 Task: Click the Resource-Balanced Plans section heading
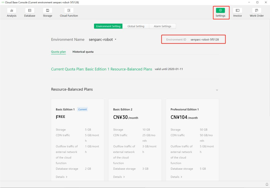pos(72,89)
